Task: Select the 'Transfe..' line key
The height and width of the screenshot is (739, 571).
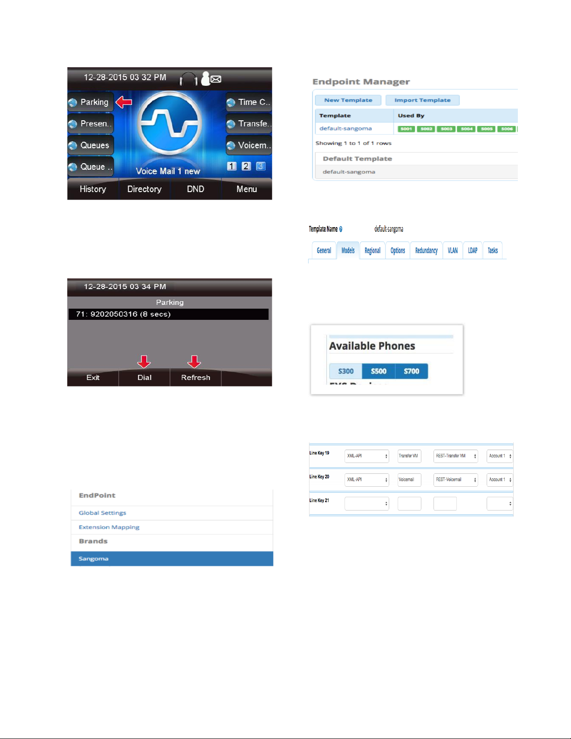Action: (249, 124)
